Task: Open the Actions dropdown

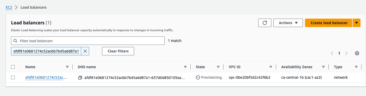Action: click(x=288, y=23)
